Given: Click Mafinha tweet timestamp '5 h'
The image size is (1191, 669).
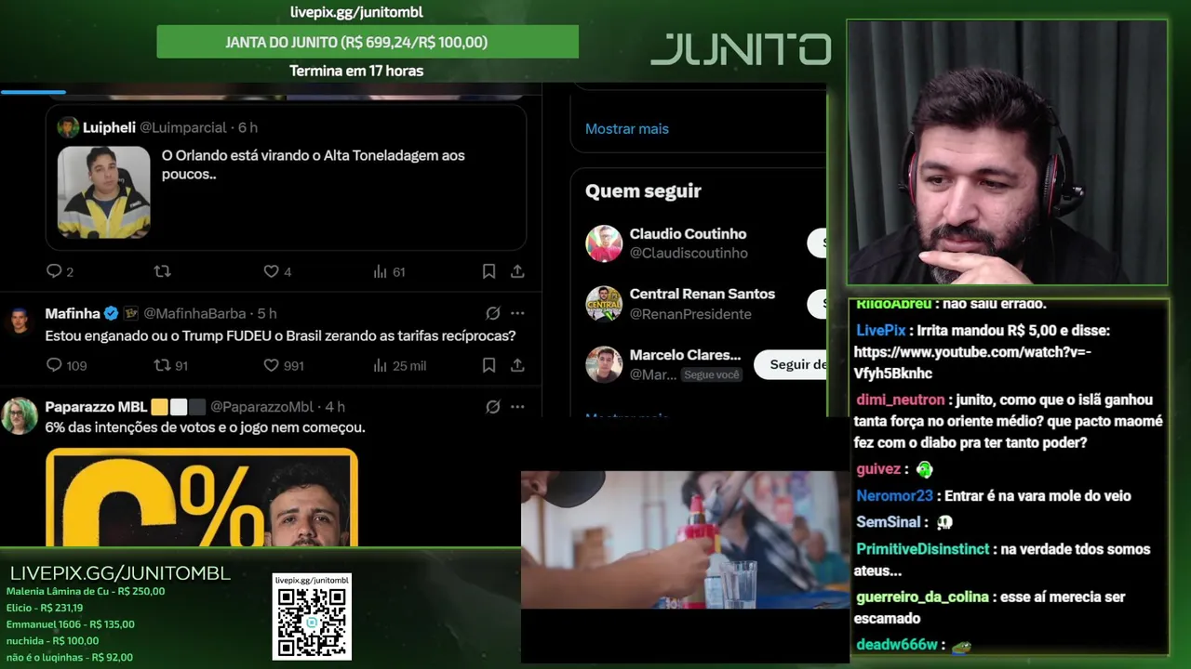Looking at the screenshot, I should pyautogui.click(x=267, y=313).
